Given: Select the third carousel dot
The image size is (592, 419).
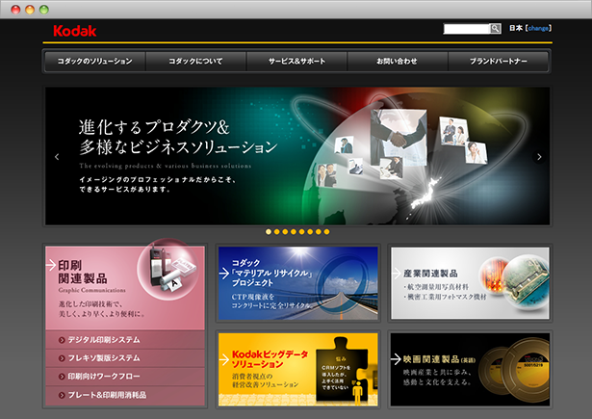Looking at the screenshot, I should coord(285,231).
